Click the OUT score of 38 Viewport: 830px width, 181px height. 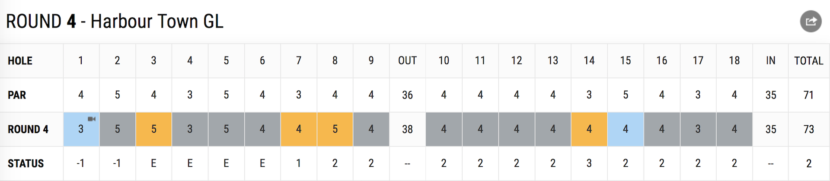point(407,129)
